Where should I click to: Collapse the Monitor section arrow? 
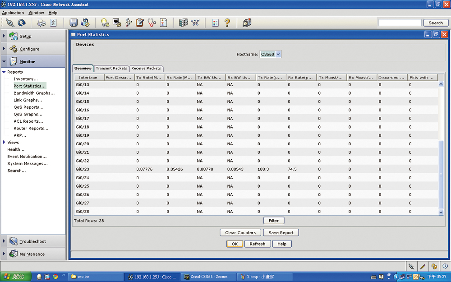point(4,61)
